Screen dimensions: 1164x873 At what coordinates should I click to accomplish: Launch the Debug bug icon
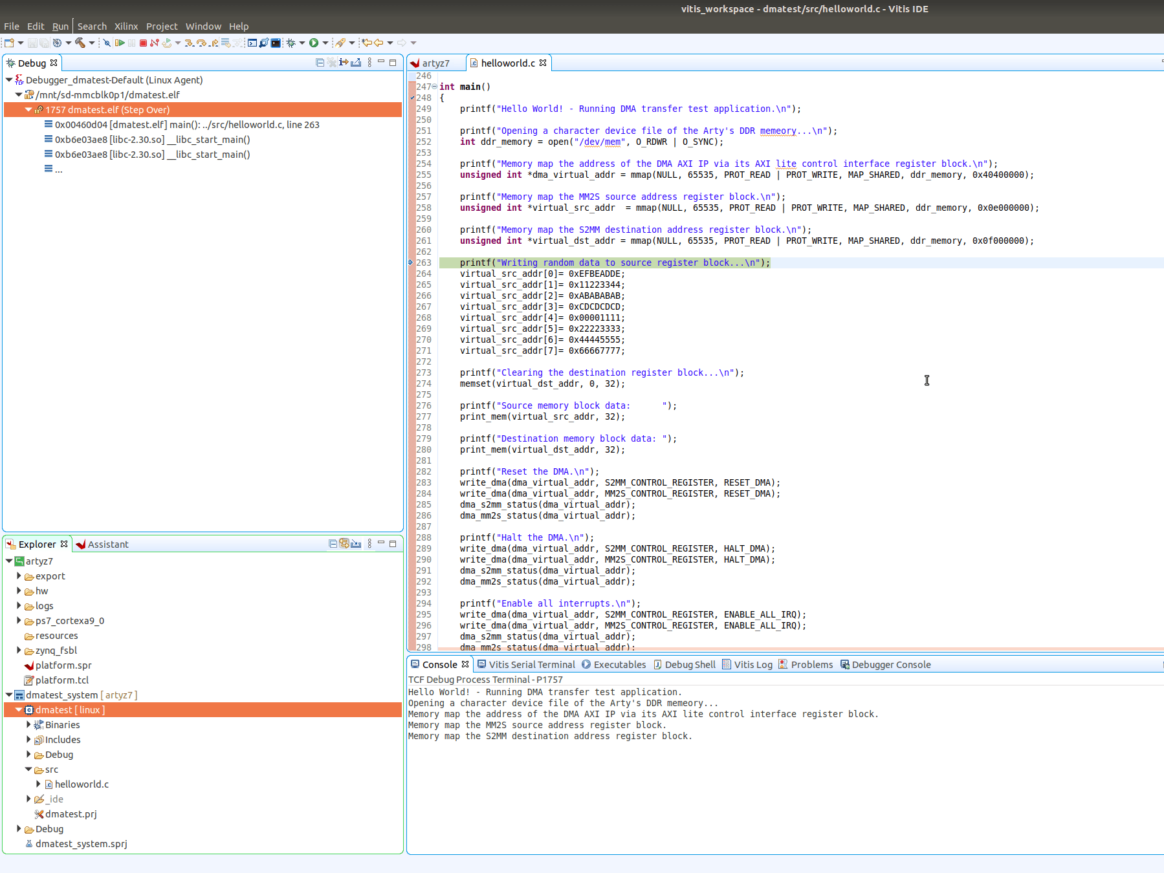pyautogui.click(x=291, y=43)
